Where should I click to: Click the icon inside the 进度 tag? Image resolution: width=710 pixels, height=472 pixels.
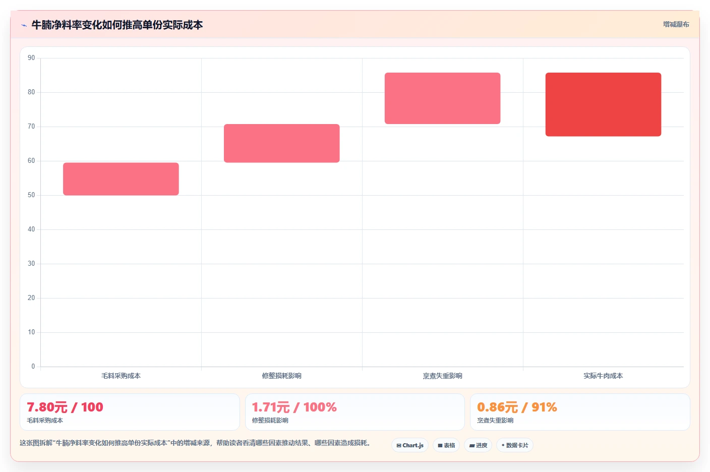click(472, 446)
